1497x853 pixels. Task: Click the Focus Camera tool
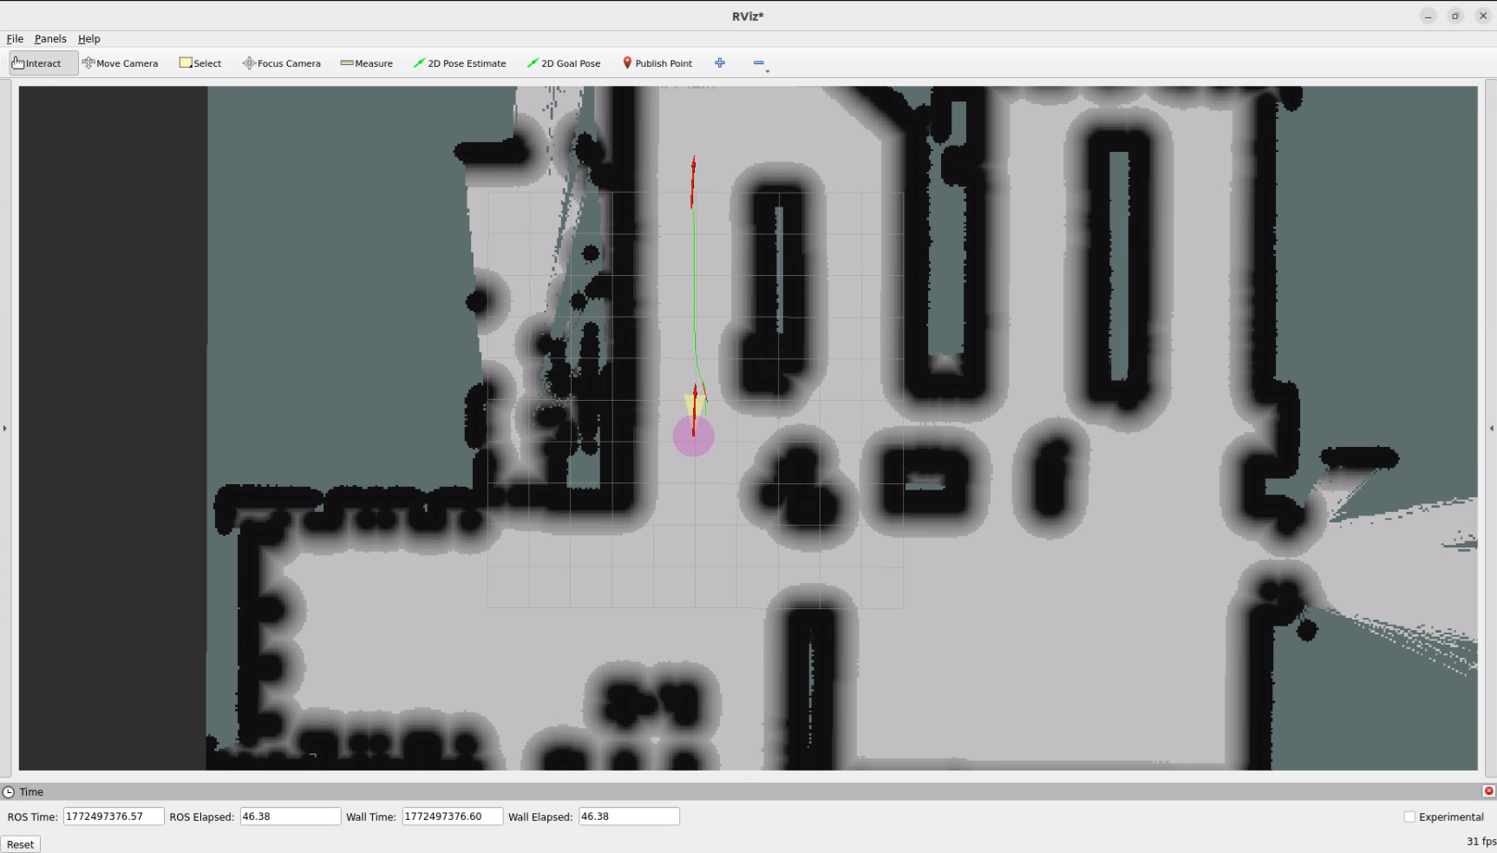coord(281,63)
